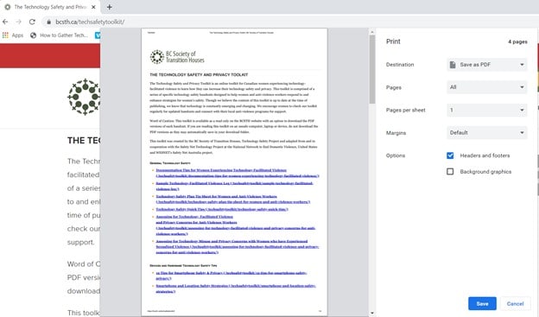Click the partially hidden blue bookmark icon
Screen dimensions: 539x317
tap(98, 35)
